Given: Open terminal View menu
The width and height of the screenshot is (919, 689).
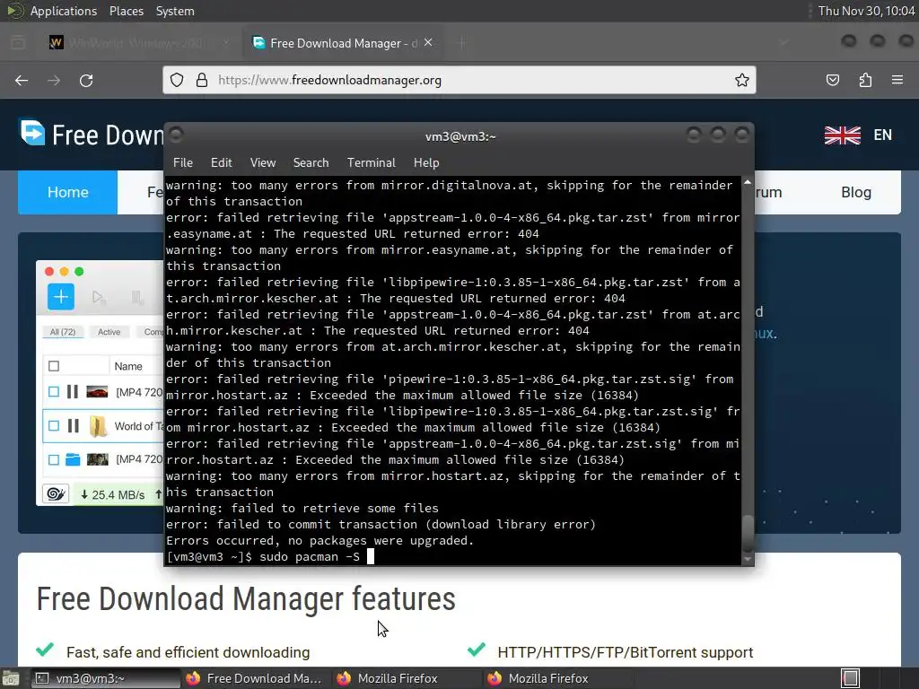Looking at the screenshot, I should 263,163.
